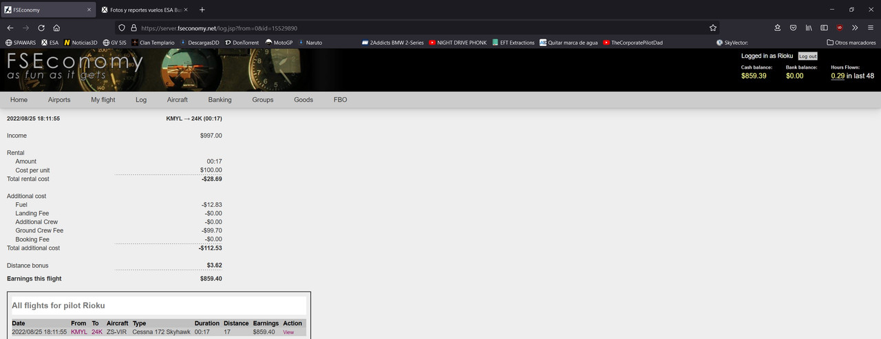Select the FSEconomy browser tab
The image size is (881, 339).
[x=47, y=10]
